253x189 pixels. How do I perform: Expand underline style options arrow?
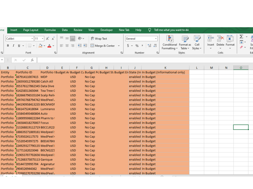pyautogui.click(x=23, y=46)
